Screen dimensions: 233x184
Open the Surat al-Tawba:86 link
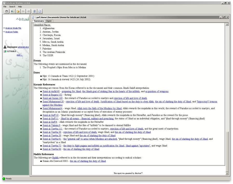click(52, 149)
